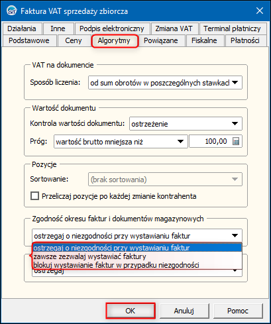Click the 'Próg:' label
This screenshot has height=324, width=271.
[x=38, y=141]
